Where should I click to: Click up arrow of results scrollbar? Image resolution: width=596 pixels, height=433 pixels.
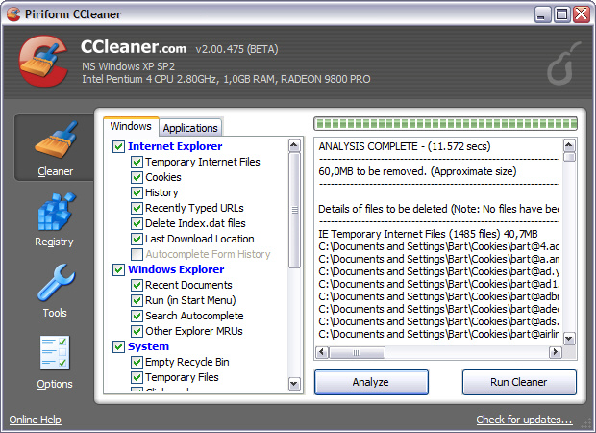[x=569, y=145]
